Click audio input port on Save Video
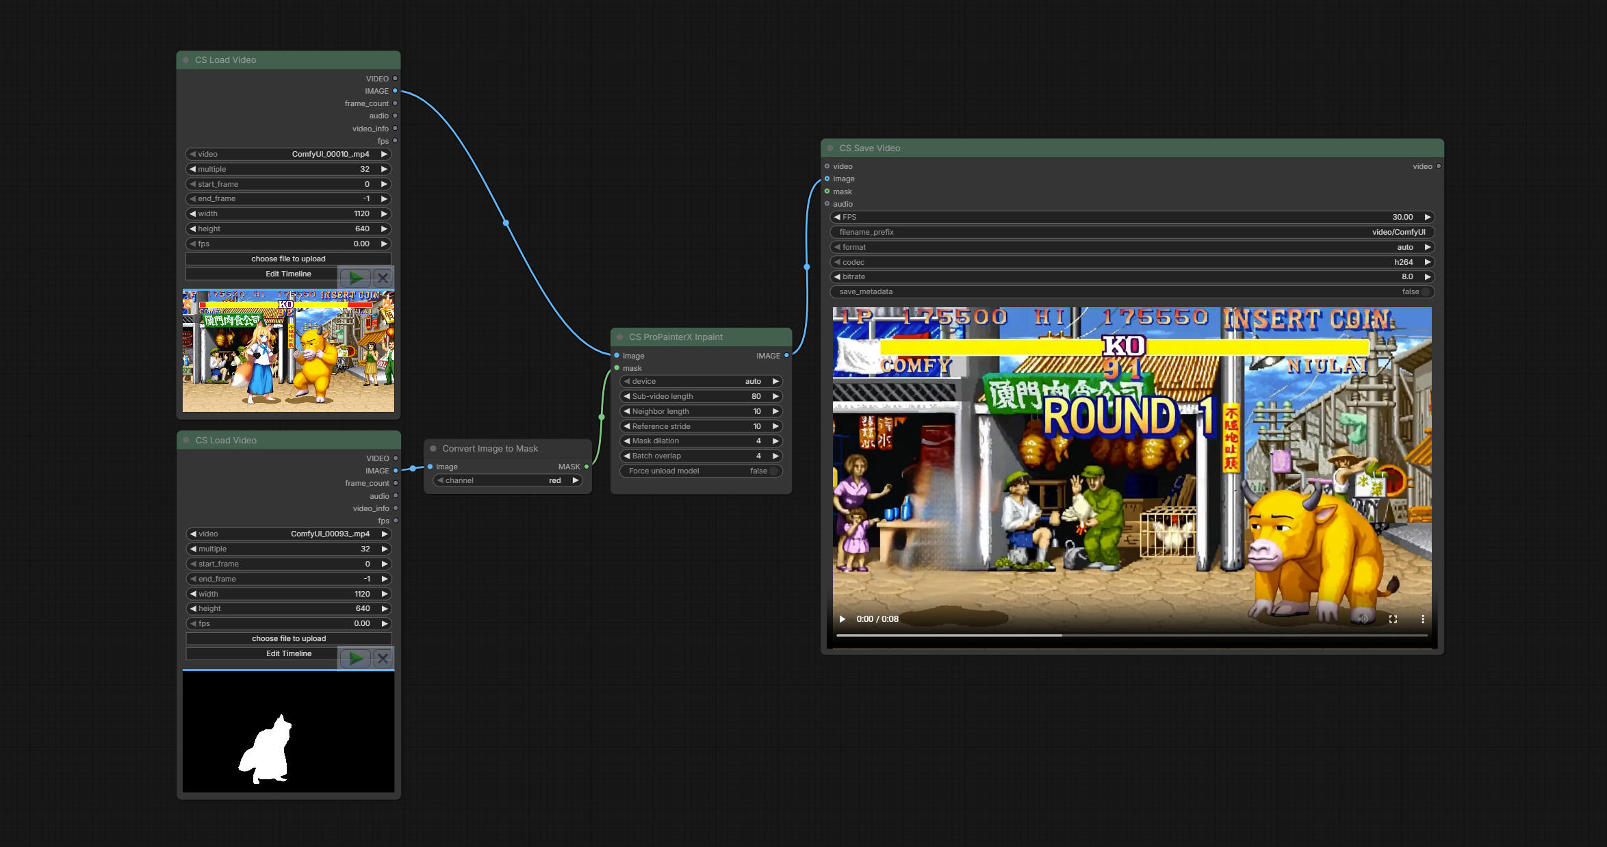1607x847 pixels. pyautogui.click(x=827, y=204)
